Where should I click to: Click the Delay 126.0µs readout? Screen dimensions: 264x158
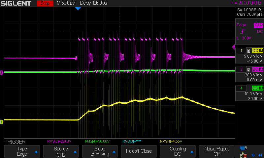click(93, 3)
